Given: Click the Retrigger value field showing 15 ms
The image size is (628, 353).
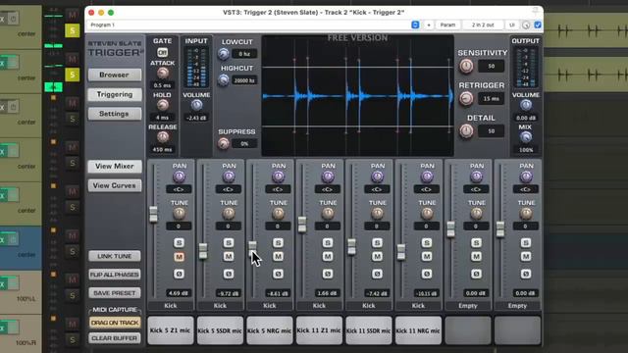Looking at the screenshot, I should tap(492, 98).
